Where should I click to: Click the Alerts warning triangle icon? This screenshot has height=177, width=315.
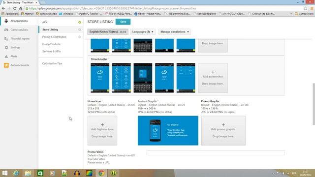coord(6,57)
